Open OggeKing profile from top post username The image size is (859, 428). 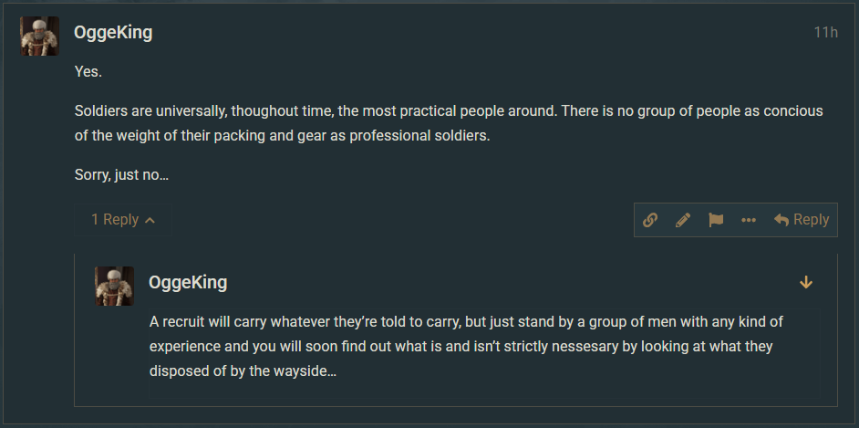113,33
